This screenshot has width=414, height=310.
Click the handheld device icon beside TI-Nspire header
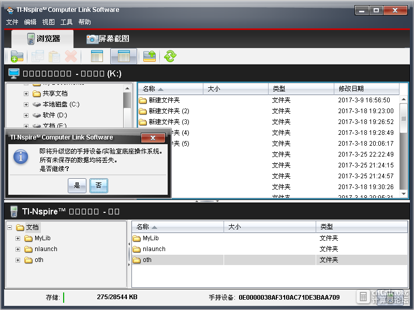point(14,211)
